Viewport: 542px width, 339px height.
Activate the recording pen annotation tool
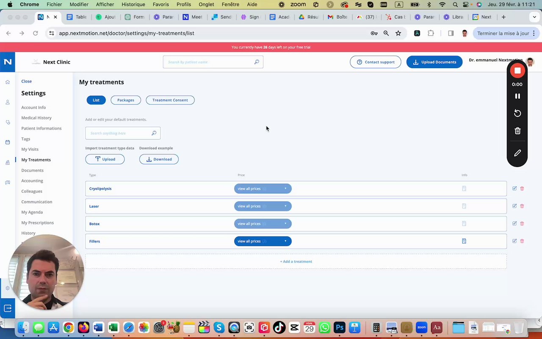pyautogui.click(x=517, y=153)
